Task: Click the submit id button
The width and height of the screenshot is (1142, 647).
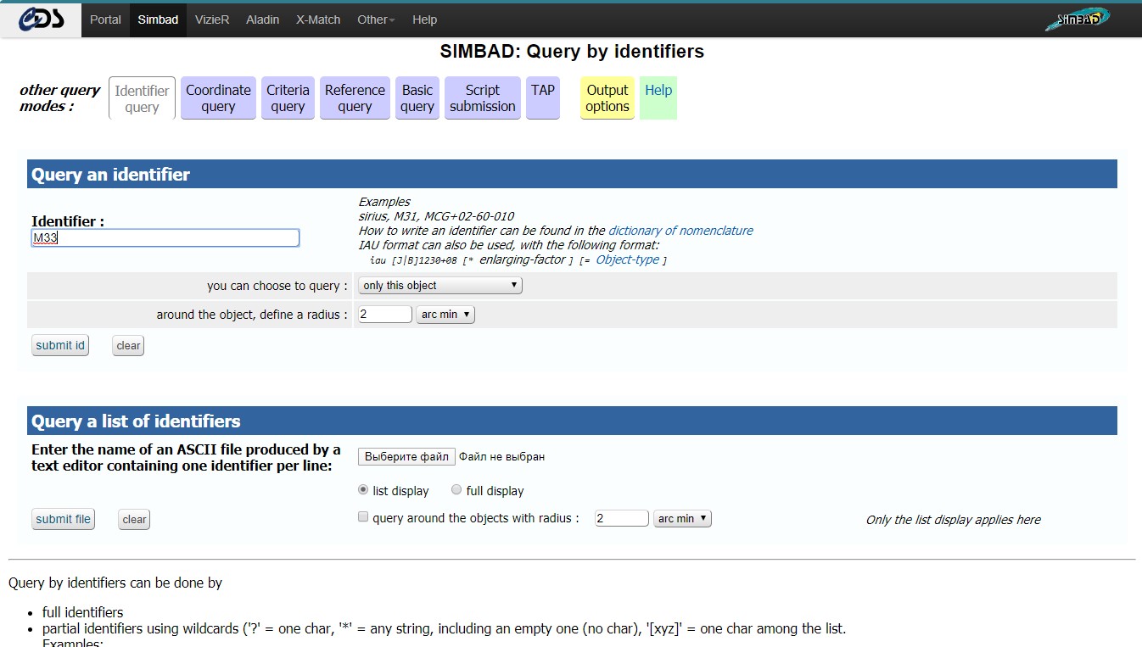Action: click(x=60, y=345)
